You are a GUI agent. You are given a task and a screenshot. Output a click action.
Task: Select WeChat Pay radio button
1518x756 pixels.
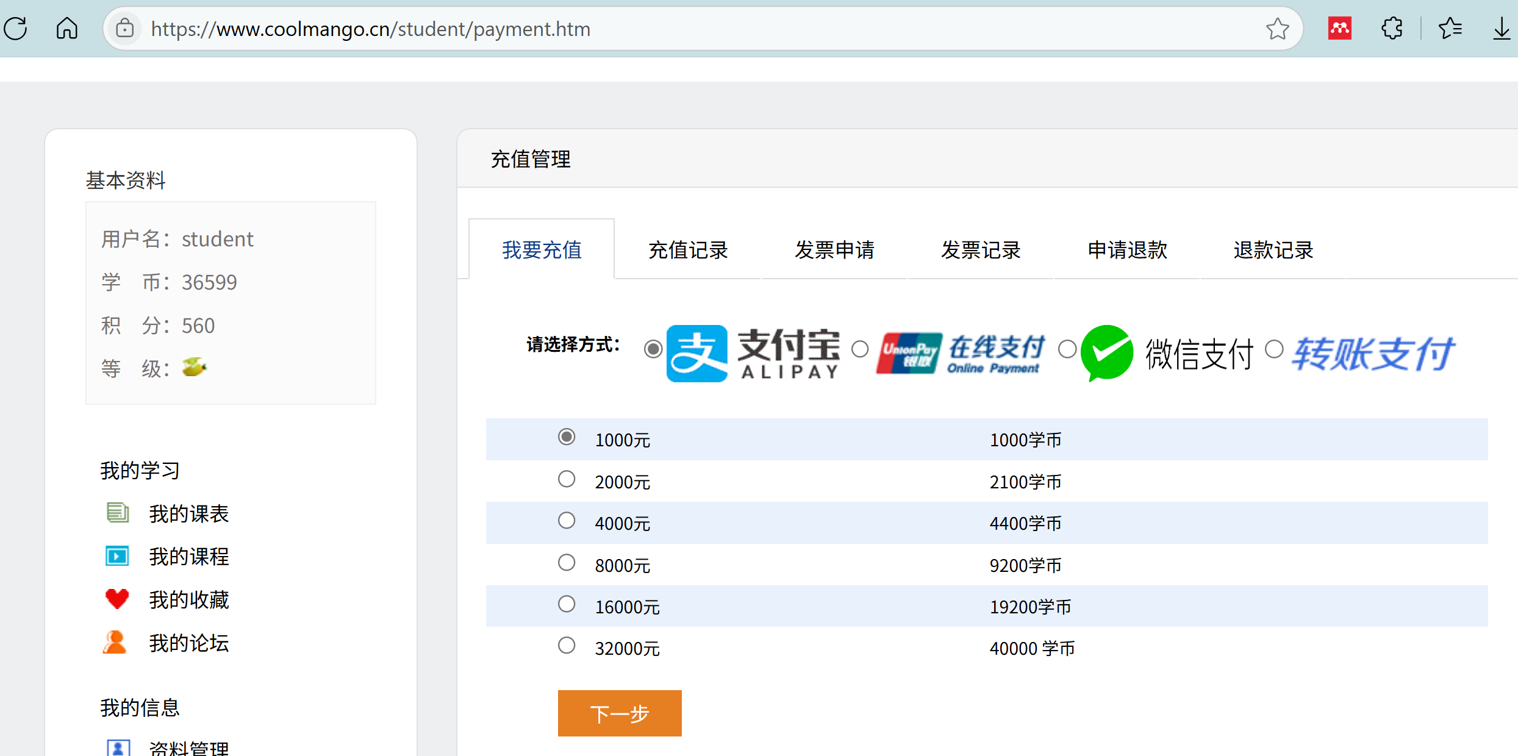1067,349
